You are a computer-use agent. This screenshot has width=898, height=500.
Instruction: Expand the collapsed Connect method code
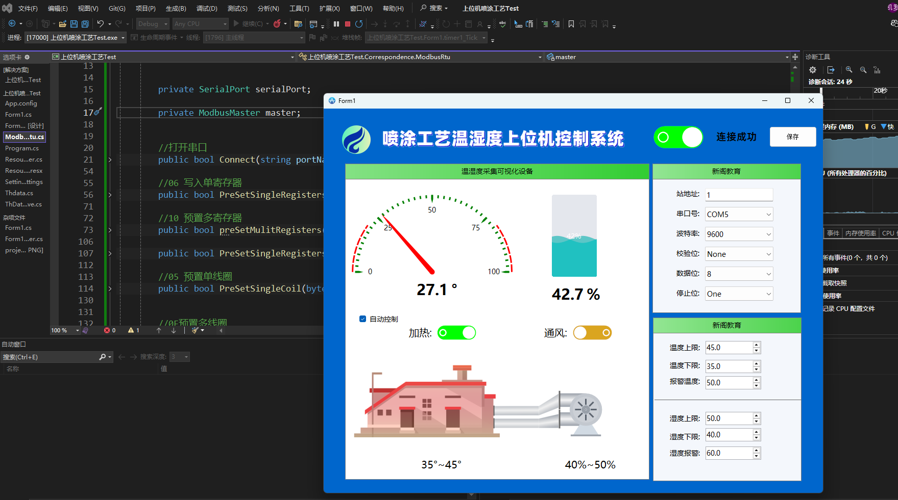click(x=110, y=160)
